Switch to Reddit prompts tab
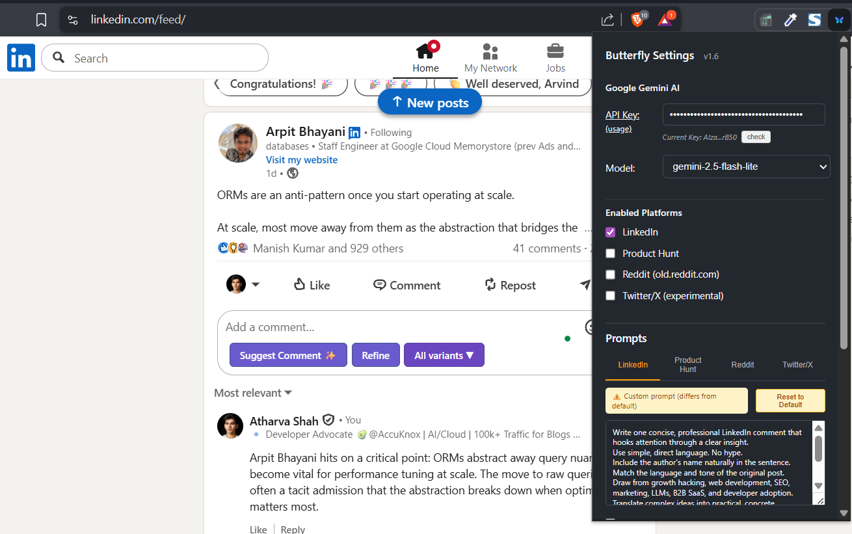 coord(742,365)
